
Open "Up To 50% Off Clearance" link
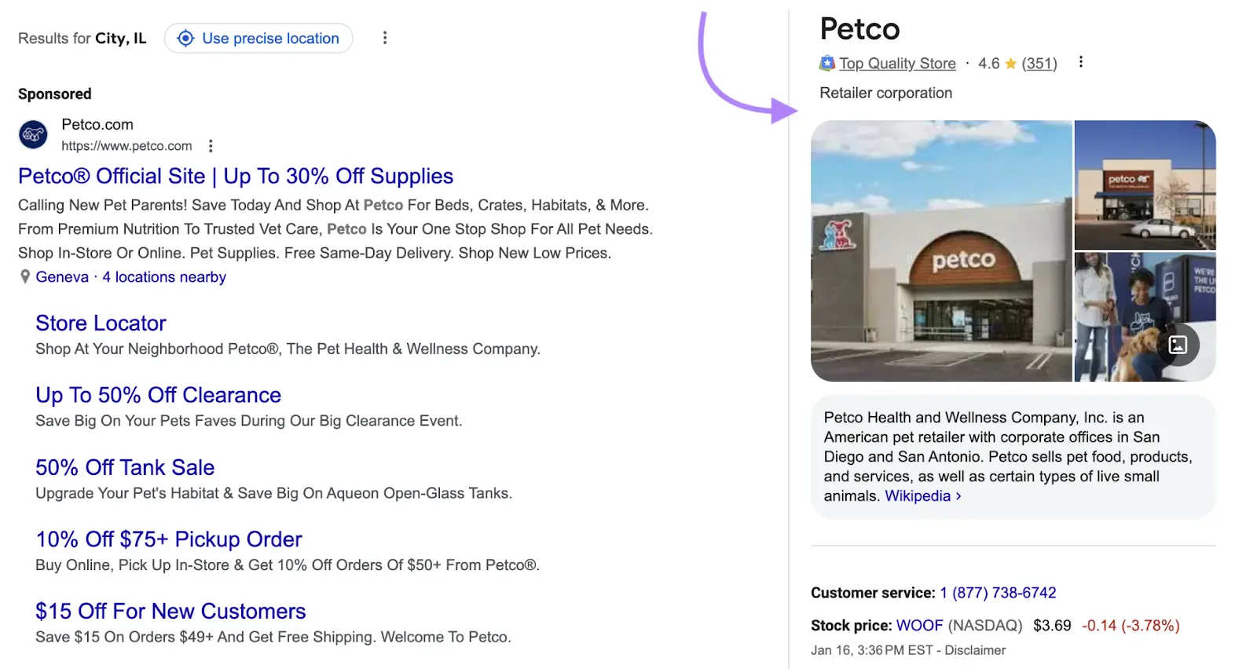click(157, 395)
